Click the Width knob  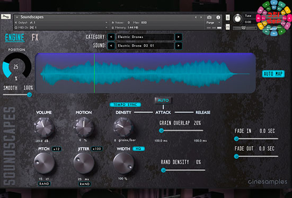pyautogui.click(x=123, y=163)
